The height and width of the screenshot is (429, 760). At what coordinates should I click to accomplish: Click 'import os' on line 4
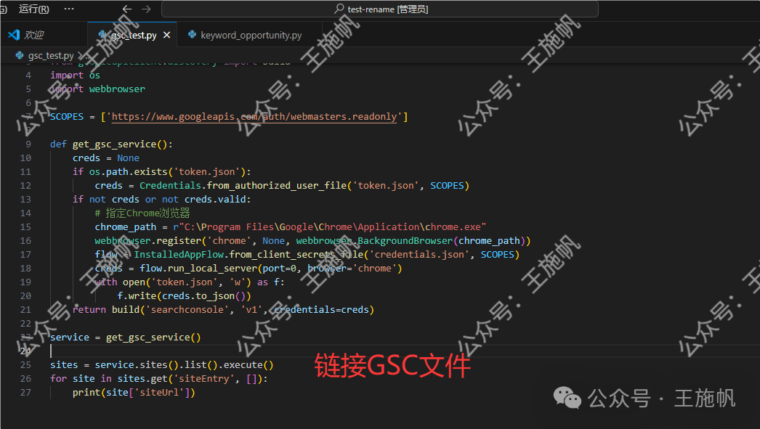(75, 75)
